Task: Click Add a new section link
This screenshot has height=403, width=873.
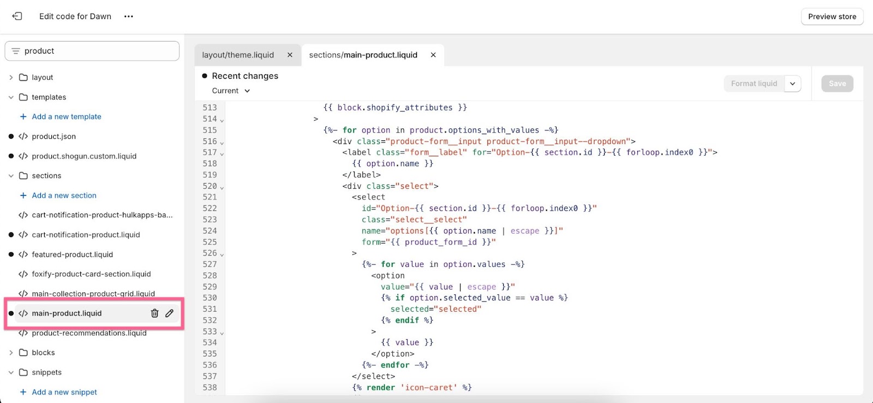Action: 64,195
